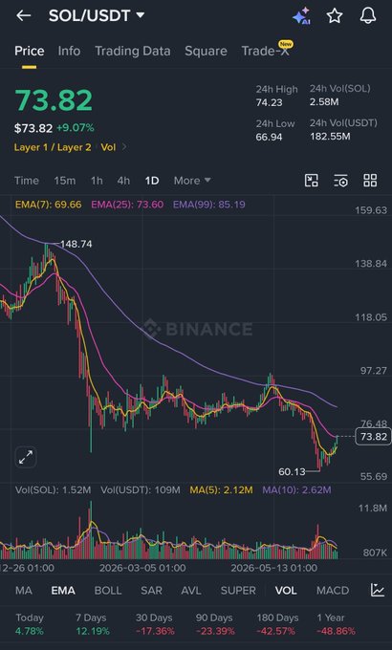Tap the large 73.82 price
Viewport: 392px width, 650px height.
54,100
